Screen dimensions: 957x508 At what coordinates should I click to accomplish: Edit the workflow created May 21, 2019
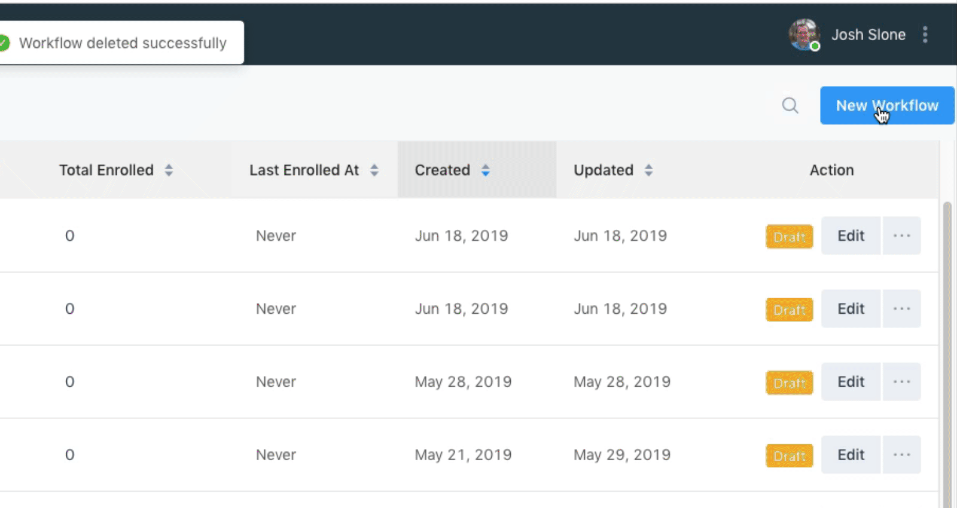[x=851, y=455]
